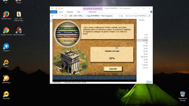
Task: Minimize the installer window
Action: [126, 22]
